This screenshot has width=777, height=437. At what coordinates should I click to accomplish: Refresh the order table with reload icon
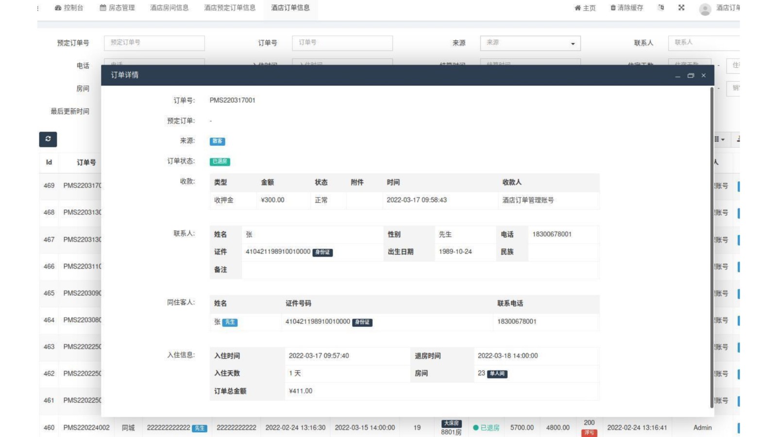click(48, 139)
